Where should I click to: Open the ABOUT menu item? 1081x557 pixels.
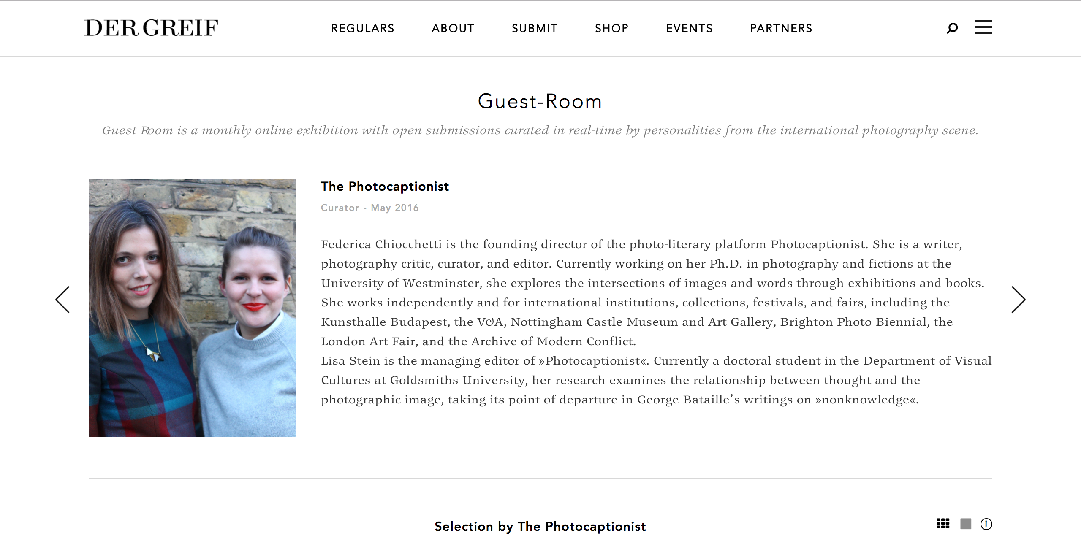pos(453,28)
